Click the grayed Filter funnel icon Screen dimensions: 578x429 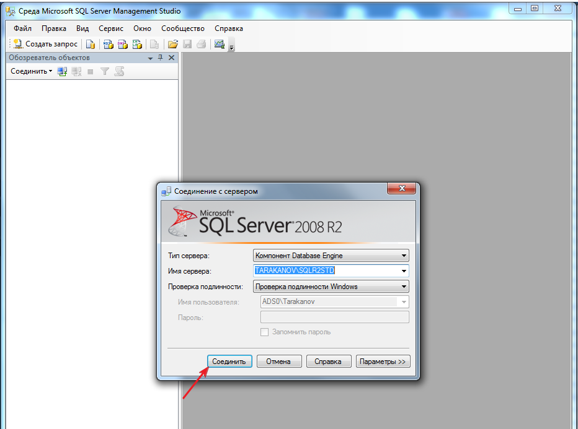(x=105, y=71)
